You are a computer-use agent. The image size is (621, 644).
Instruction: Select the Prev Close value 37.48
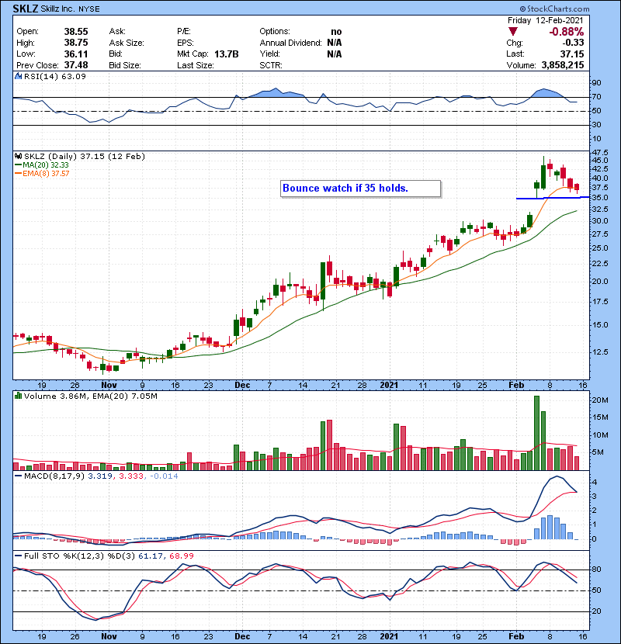76,65
